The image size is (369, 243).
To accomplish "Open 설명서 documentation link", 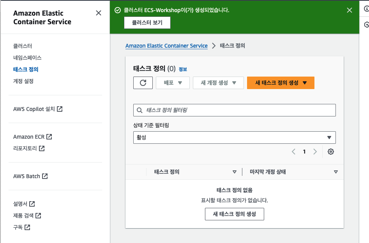I will point(20,204).
